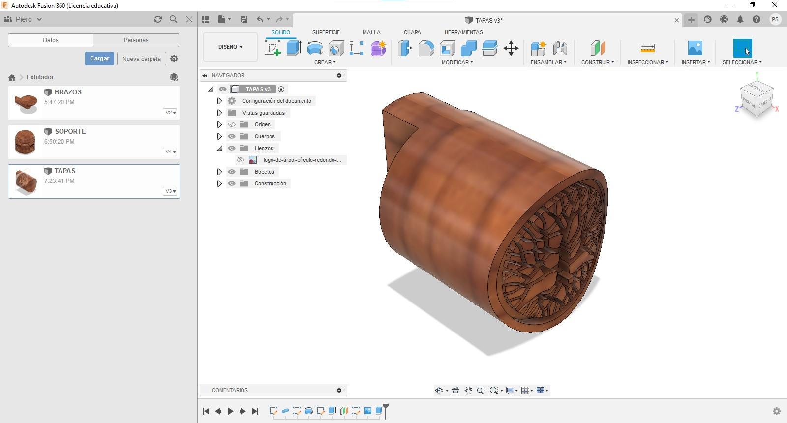Screen dimensions: 787x423
Task: Click the Nueva carpeta button
Action: tap(142, 59)
